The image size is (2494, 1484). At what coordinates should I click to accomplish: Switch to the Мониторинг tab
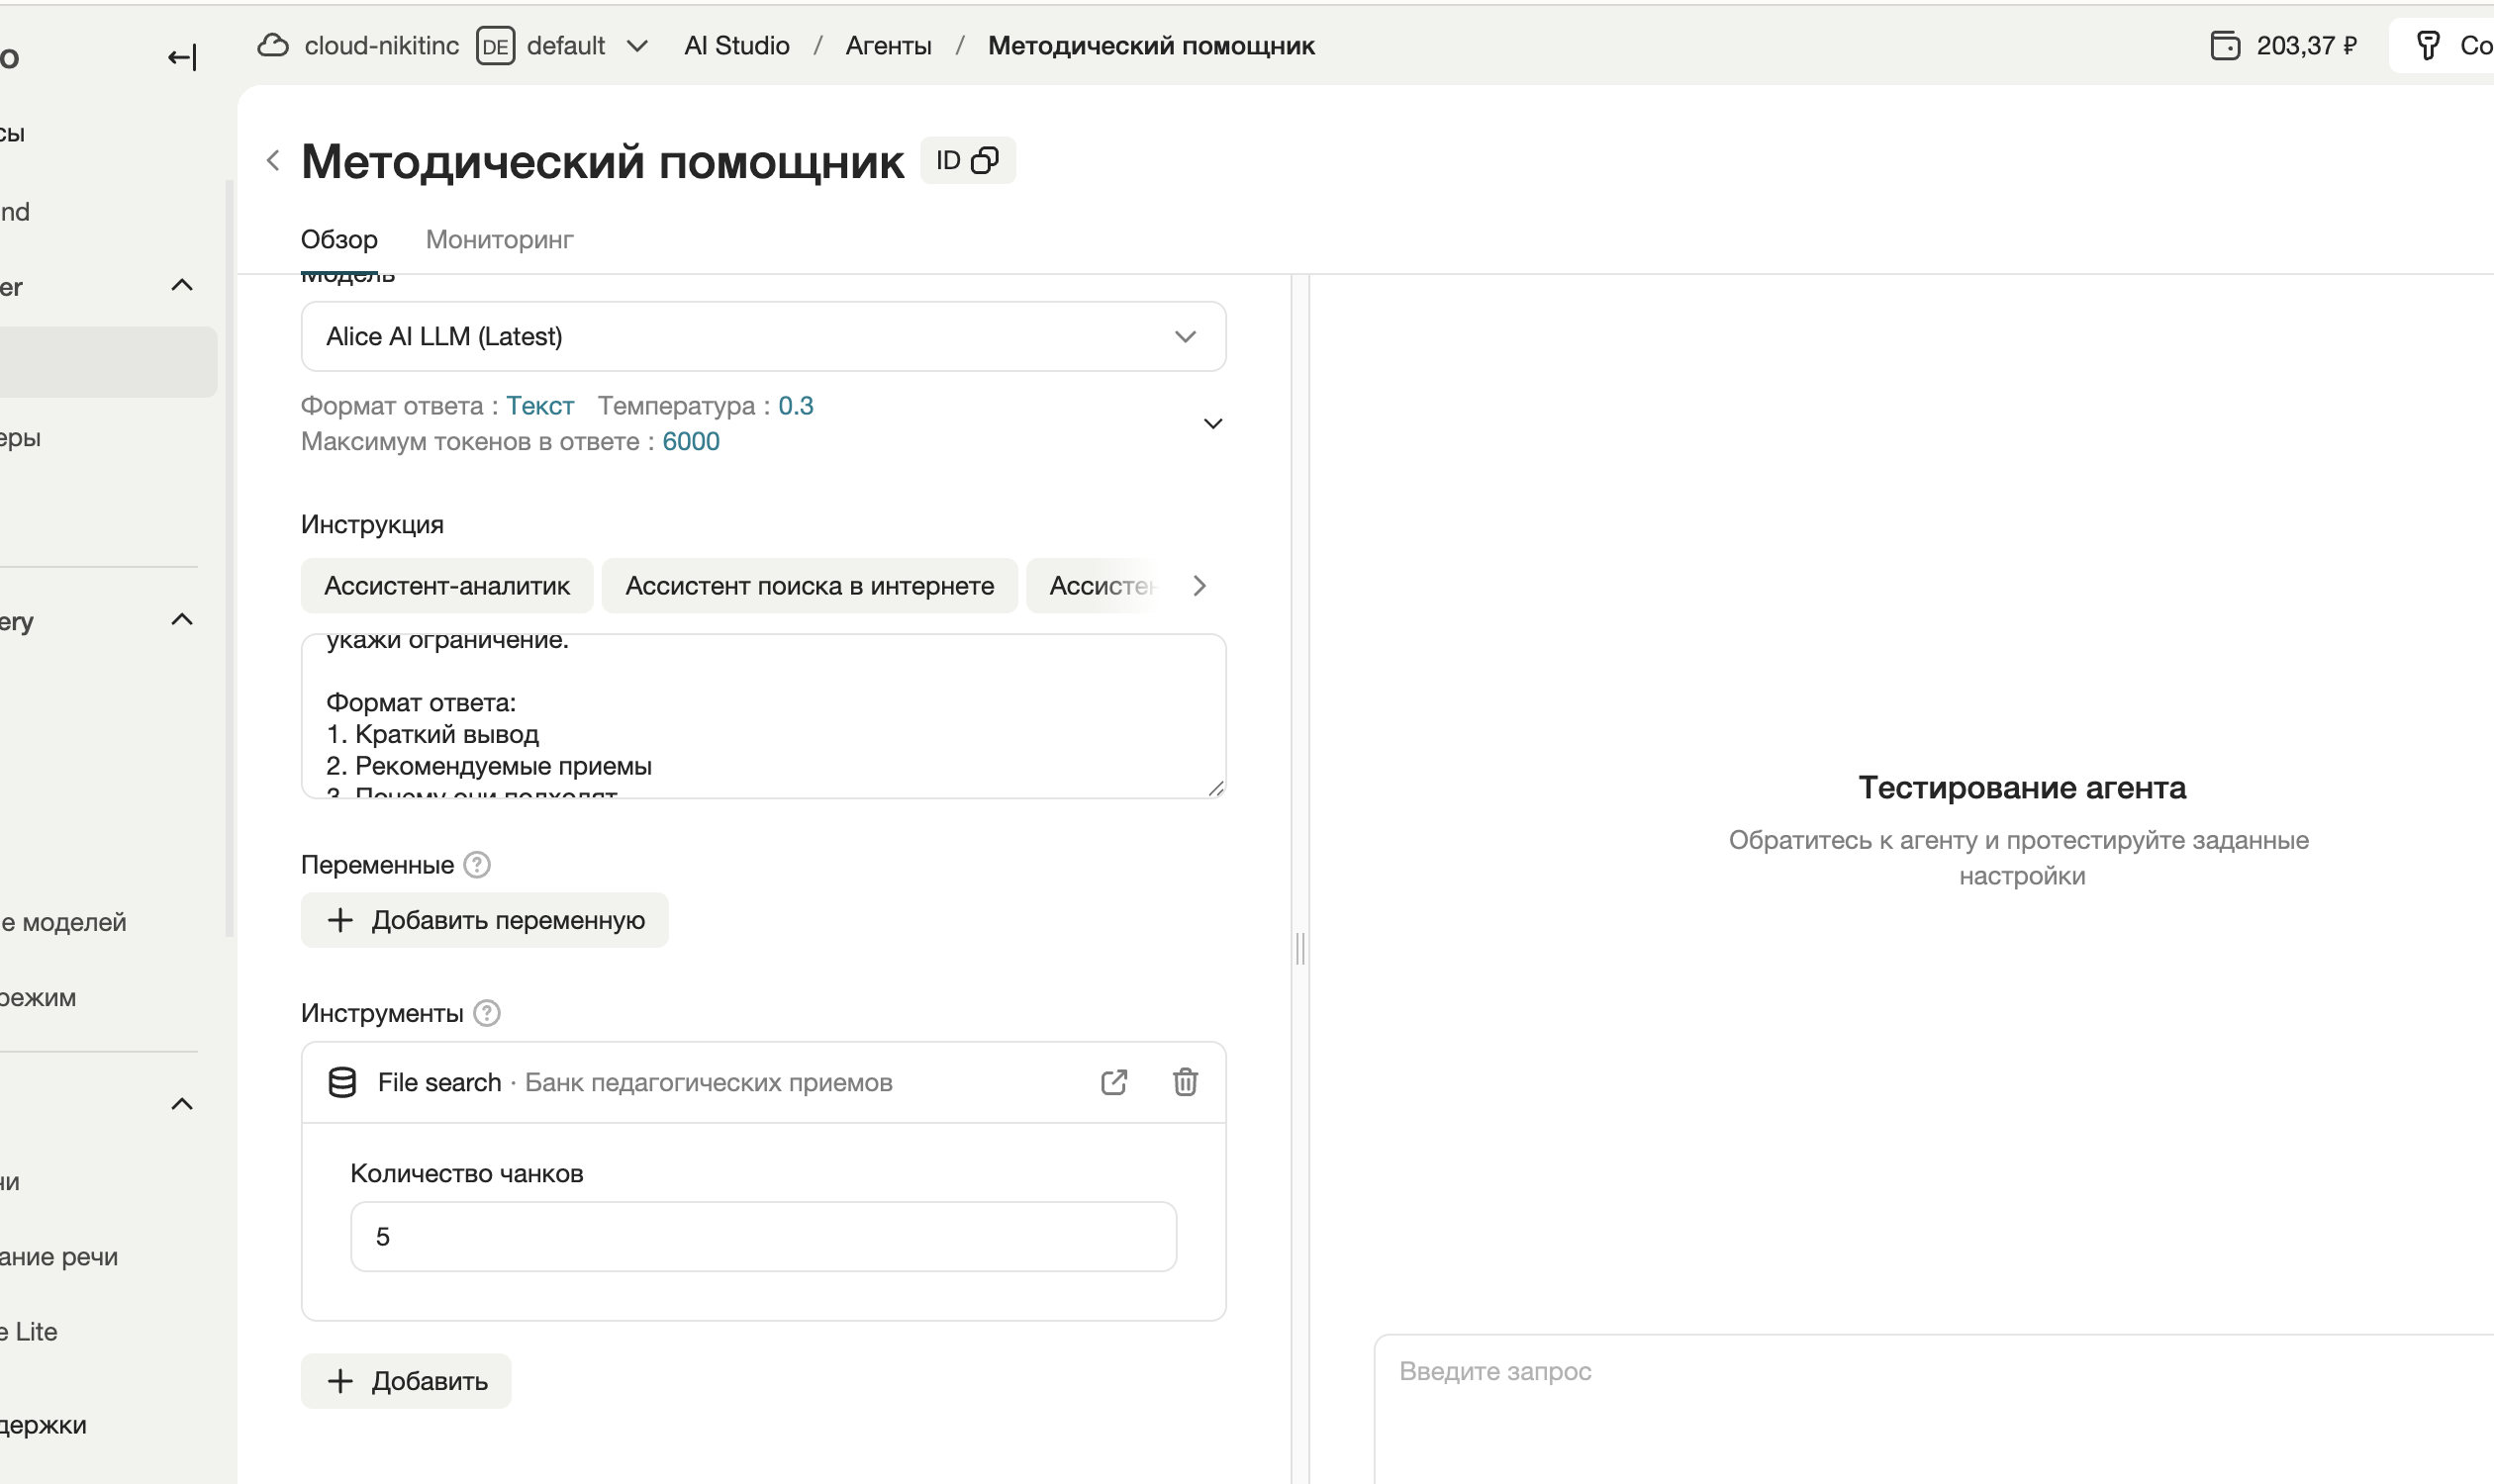[x=500, y=240]
